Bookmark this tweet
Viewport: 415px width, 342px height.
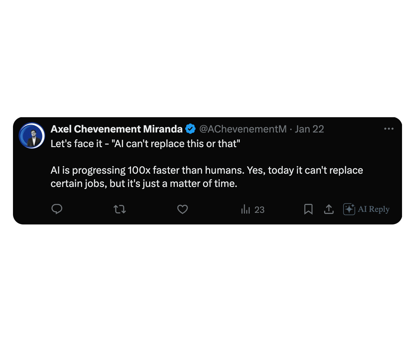[308, 209]
